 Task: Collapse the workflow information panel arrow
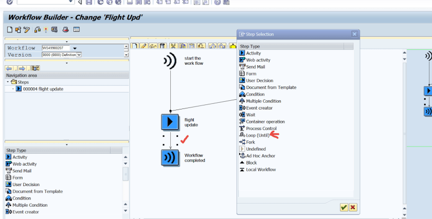tap(66, 42)
